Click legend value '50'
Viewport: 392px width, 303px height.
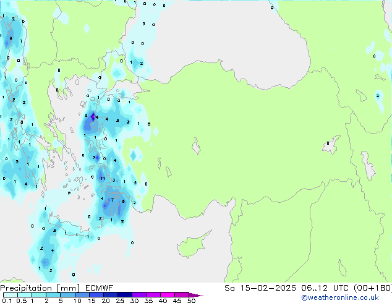pos(191,301)
